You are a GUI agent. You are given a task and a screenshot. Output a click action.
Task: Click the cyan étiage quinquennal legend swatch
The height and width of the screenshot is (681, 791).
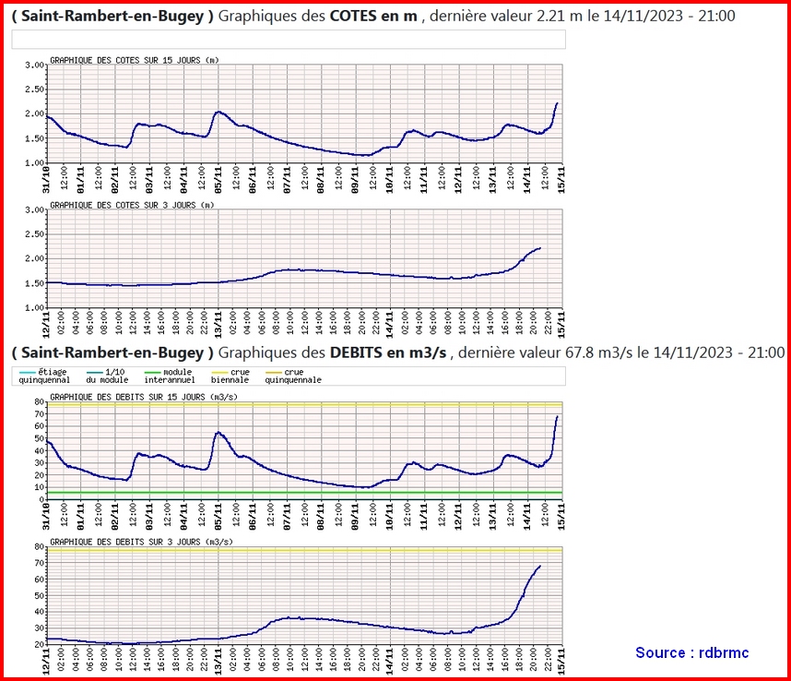click(x=28, y=372)
